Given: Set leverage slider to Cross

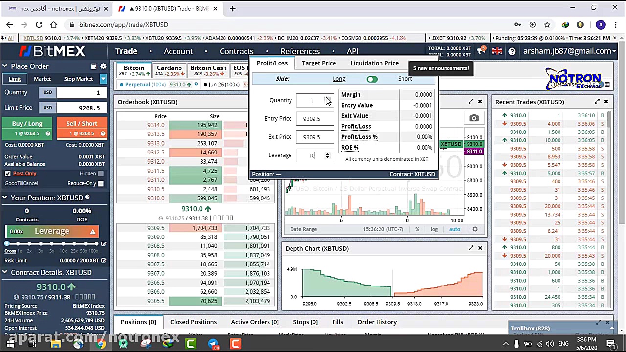Looking at the screenshot, I should click(x=7, y=243).
